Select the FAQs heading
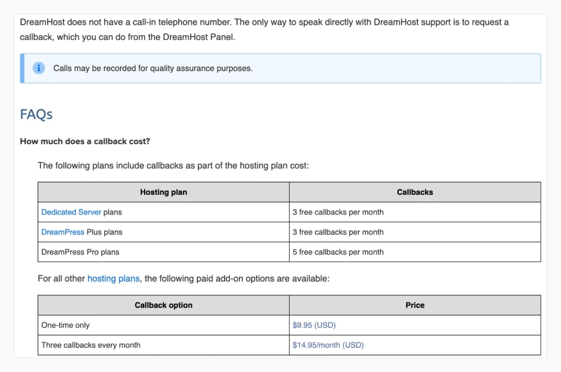 (36, 114)
